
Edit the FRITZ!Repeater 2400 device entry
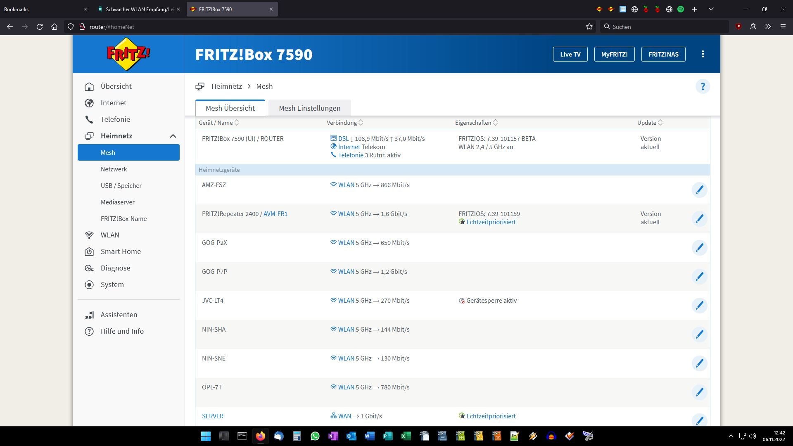click(x=699, y=219)
